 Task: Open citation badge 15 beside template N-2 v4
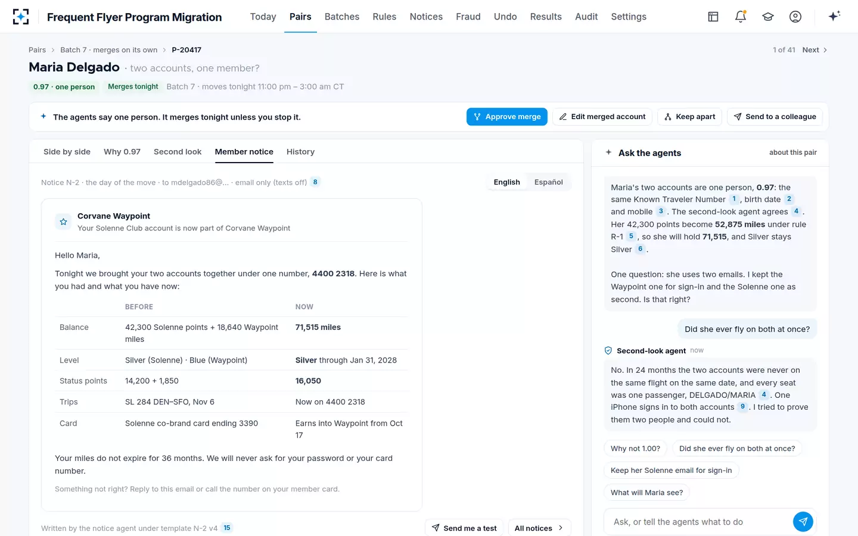click(x=227, y=528)
